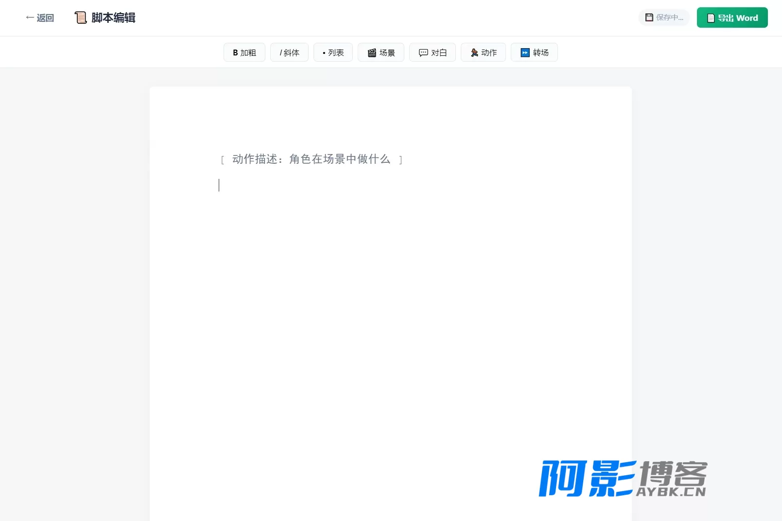Click the action description placeholder line
782x521 pixels.
click(x=312, y=159)
